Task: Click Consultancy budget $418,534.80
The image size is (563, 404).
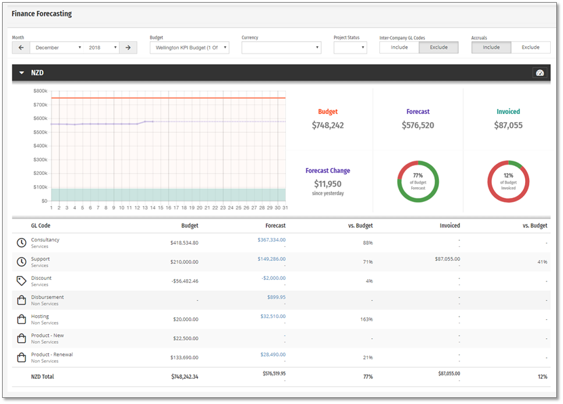Action: [184, 243]
